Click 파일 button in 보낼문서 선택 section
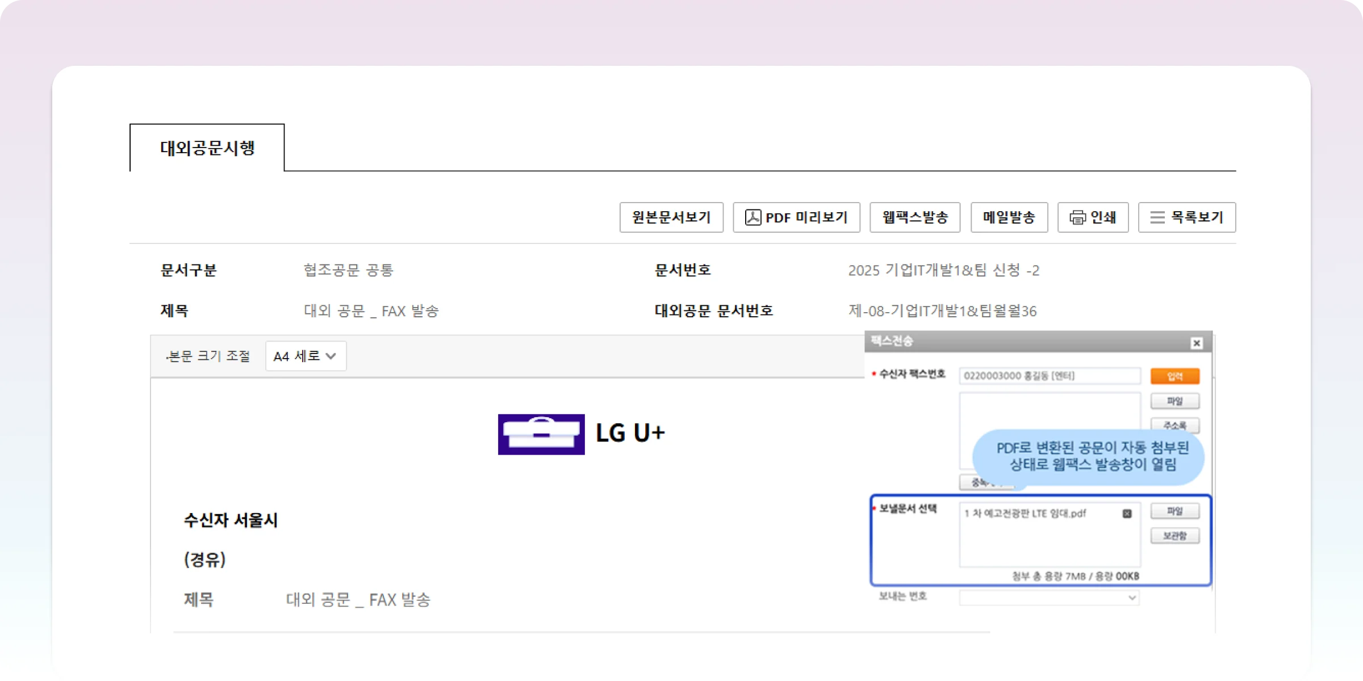The width and height of the screenshot is (1363, 681). (x=1174, y=511)
